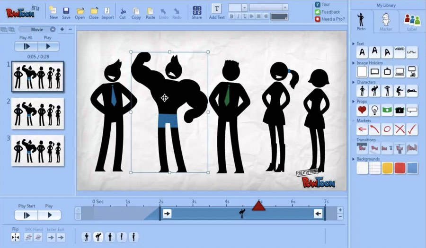This screenshot has width=426, height=248.
Task: Insert the red heart prop
Action: point(362,110)
